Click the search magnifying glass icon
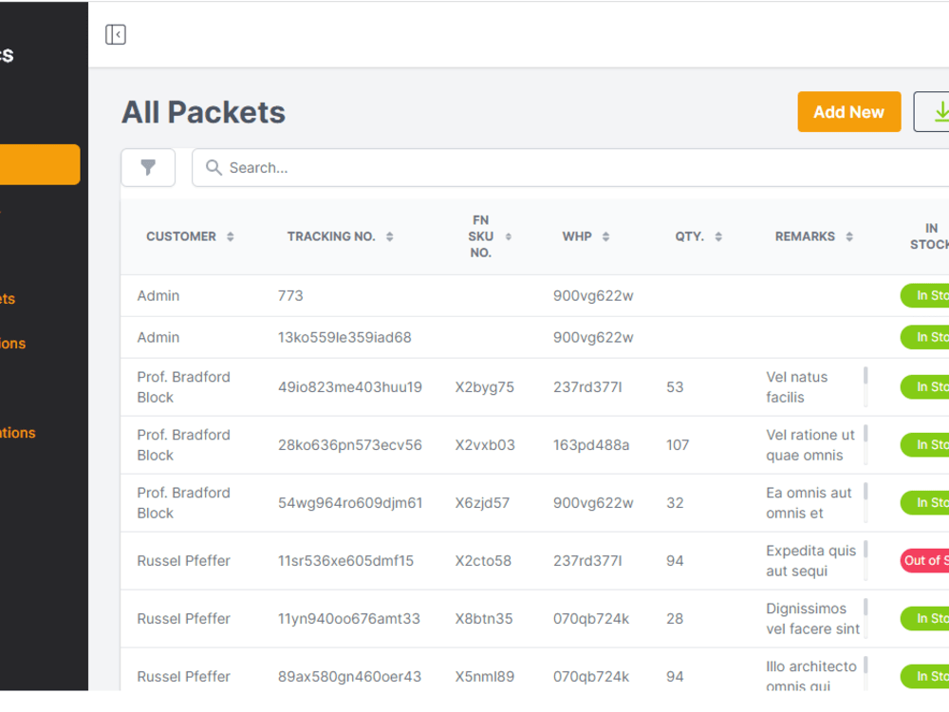949x712 pixels. [x=214, y=167]
